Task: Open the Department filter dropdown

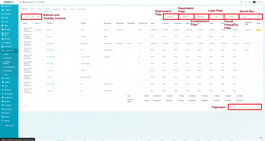Action: [186, 17]
